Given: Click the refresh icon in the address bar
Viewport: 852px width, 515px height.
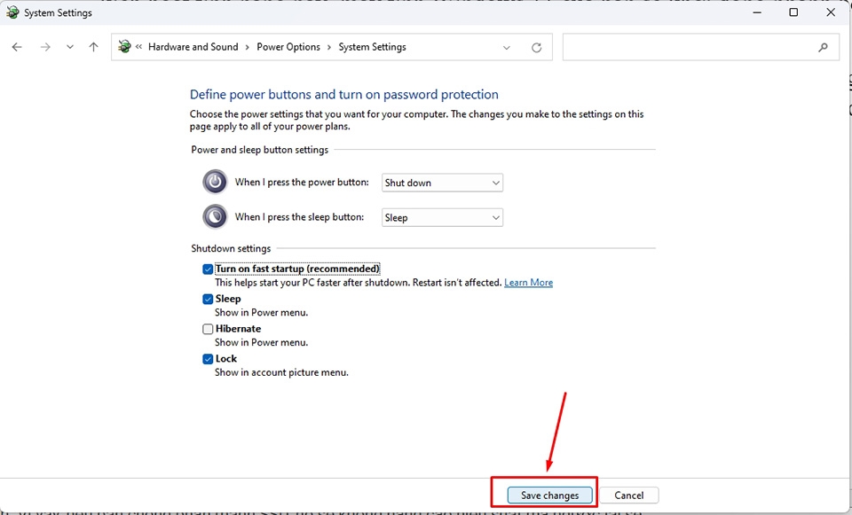Looking at the screenshot, I should pos(536,46).
